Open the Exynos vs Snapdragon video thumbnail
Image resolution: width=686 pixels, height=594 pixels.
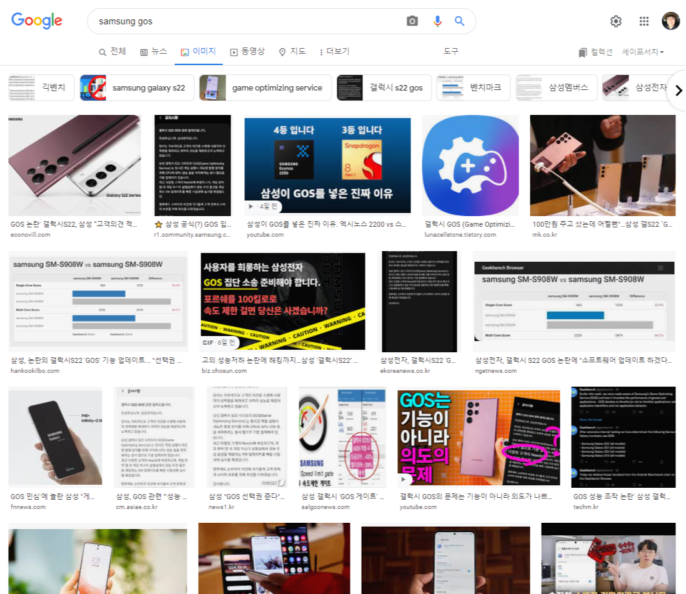click(x=327, y=166)
